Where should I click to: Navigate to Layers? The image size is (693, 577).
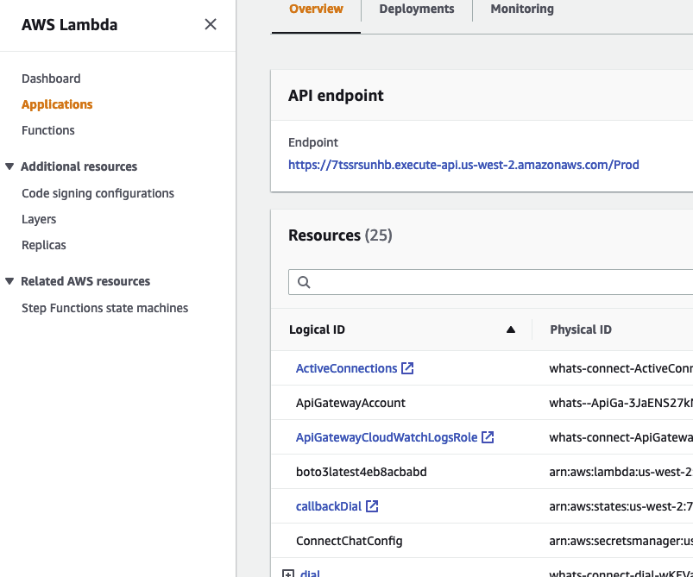tap(39, 219)
